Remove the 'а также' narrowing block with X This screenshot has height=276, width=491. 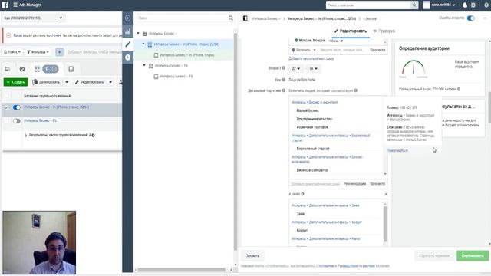click(386, 194)
